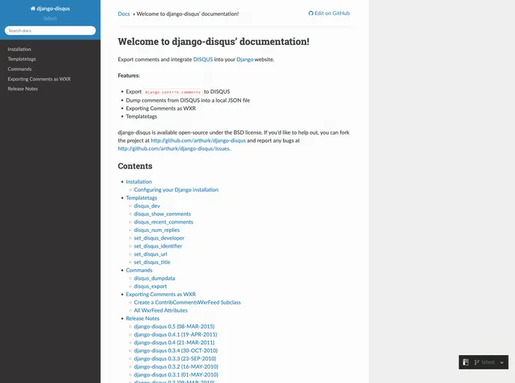Viewport: 515px width, 383px height.
Task: Open Exporting Comments as WXR in sidebar
Action: click(x=39, y=79)
